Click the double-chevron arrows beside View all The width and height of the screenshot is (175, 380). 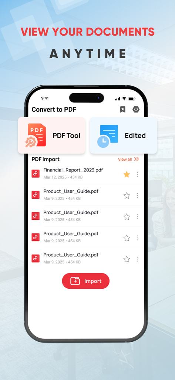click(137, 159)
